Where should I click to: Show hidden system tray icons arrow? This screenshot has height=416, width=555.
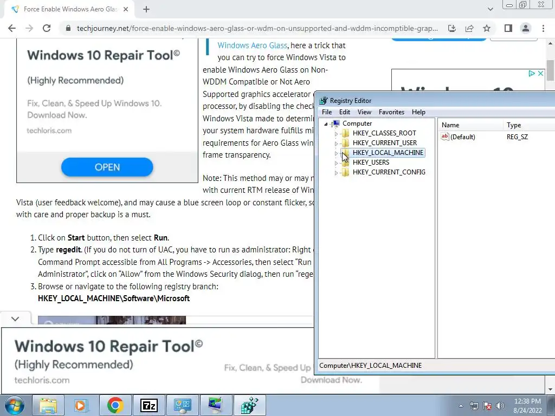tap(461, 406)
